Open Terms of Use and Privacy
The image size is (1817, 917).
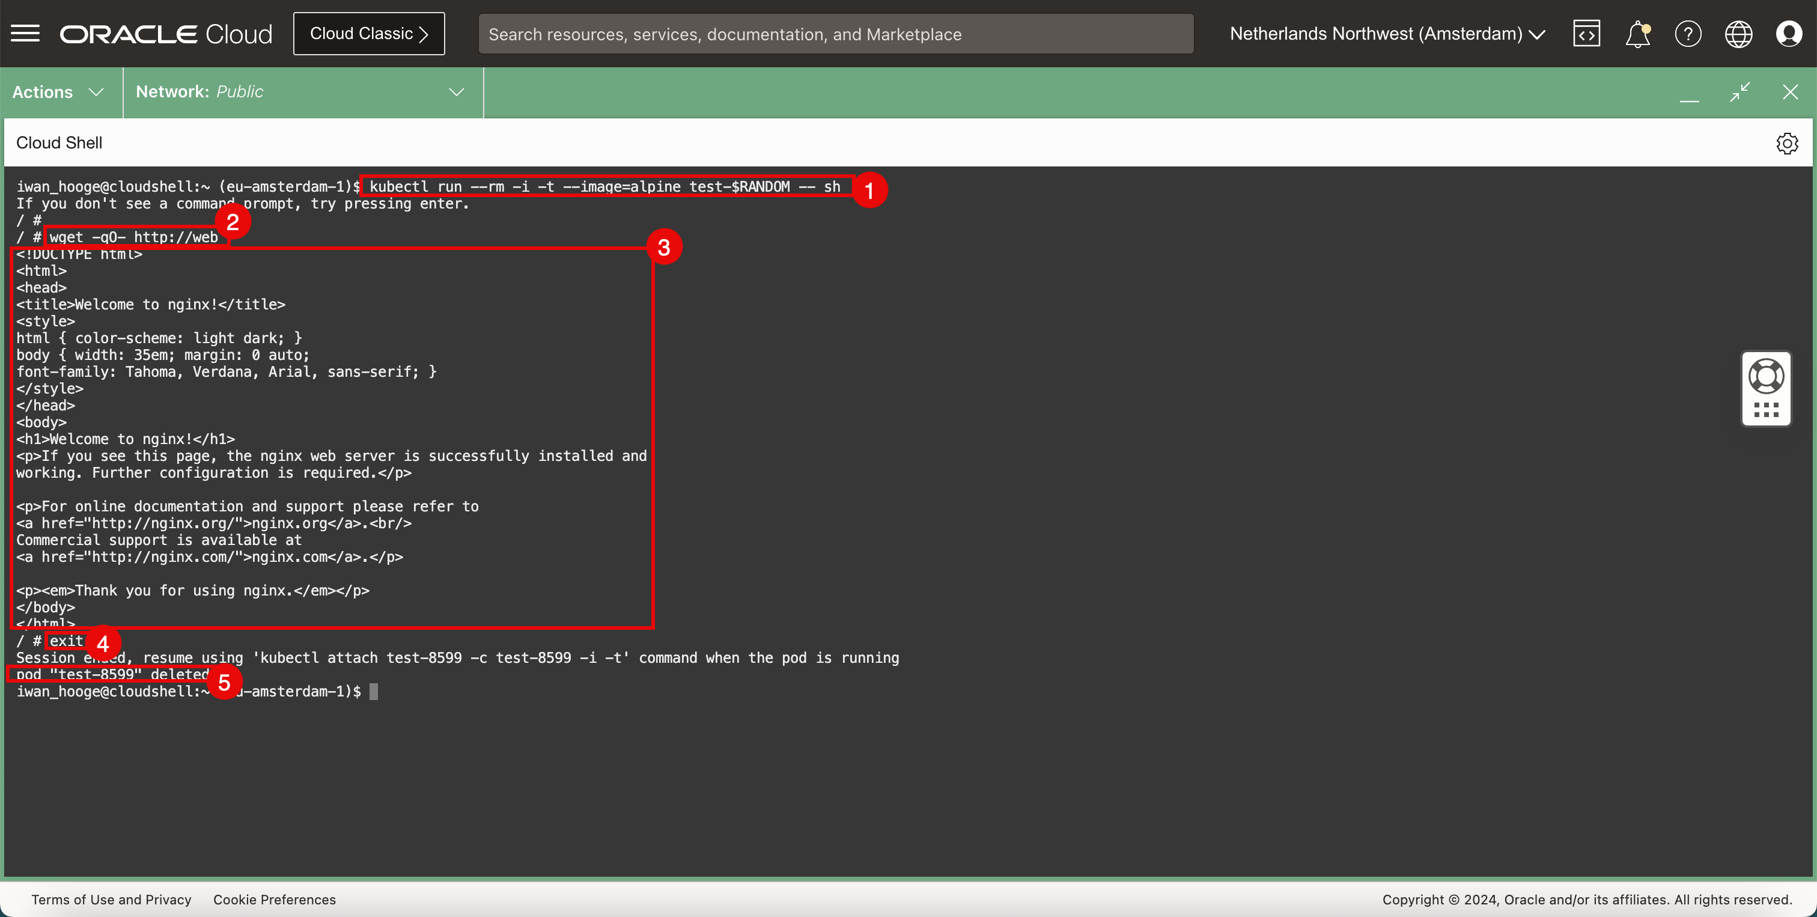tap(111, 900)
